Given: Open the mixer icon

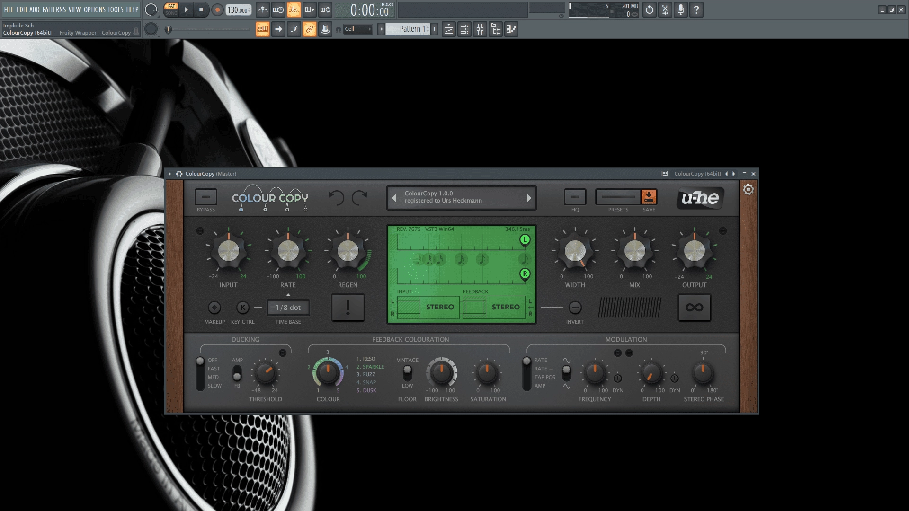Looking at the screenshot, I should (480, 29).
